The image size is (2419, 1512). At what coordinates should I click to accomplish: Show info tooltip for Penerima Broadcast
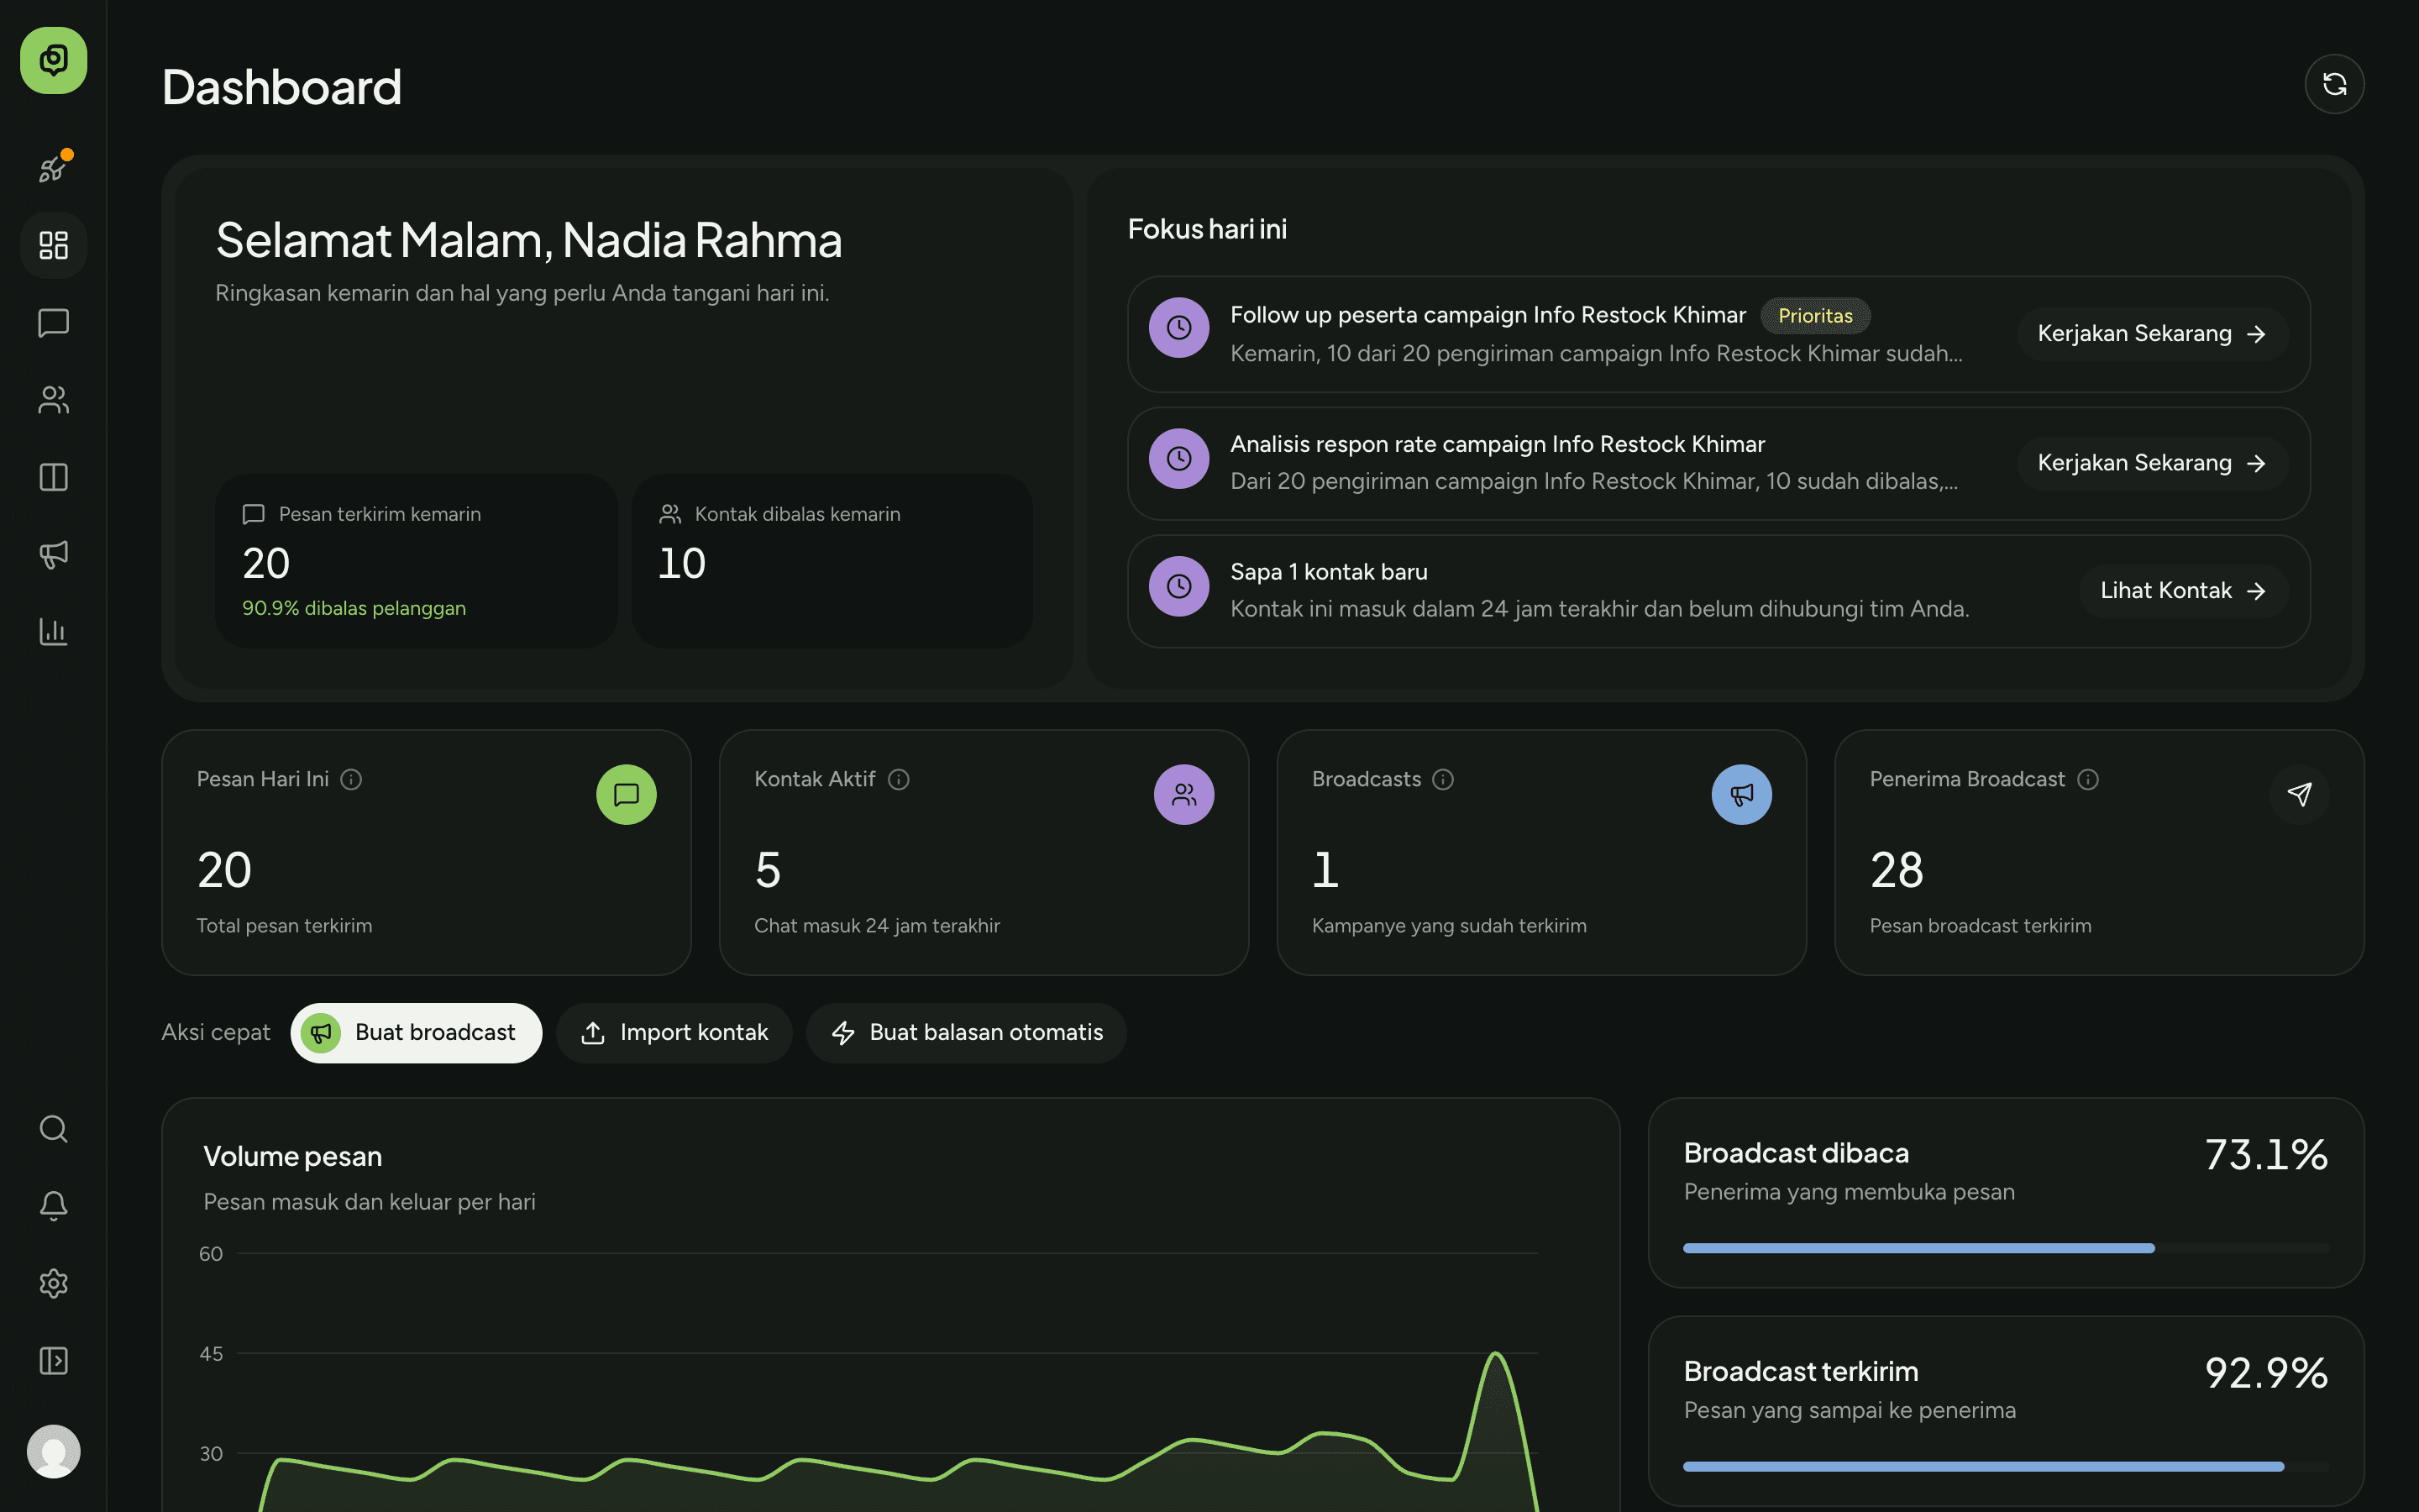2088,779
